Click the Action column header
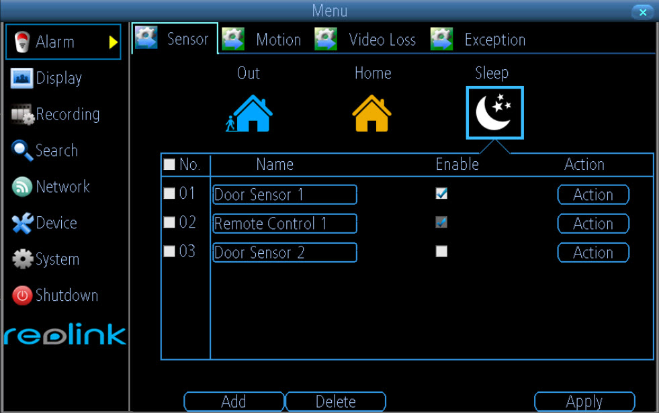 pyautogui.click(x=584, y=165)
